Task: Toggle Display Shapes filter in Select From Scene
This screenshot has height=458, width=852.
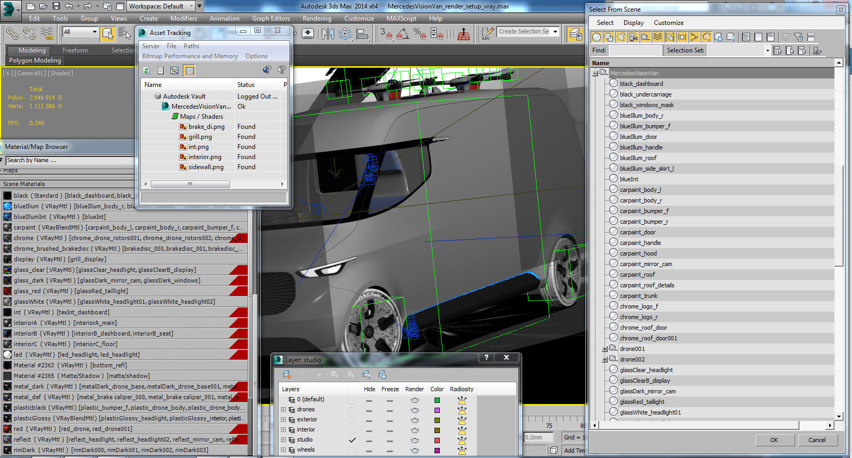Action: click(x=609, y=37)
